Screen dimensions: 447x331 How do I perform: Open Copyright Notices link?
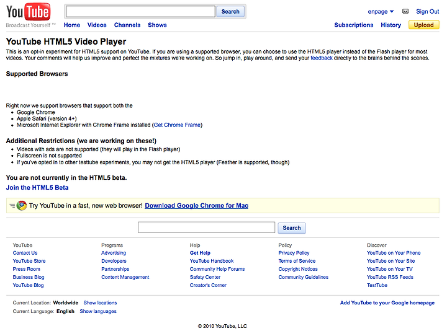point(298,269)
